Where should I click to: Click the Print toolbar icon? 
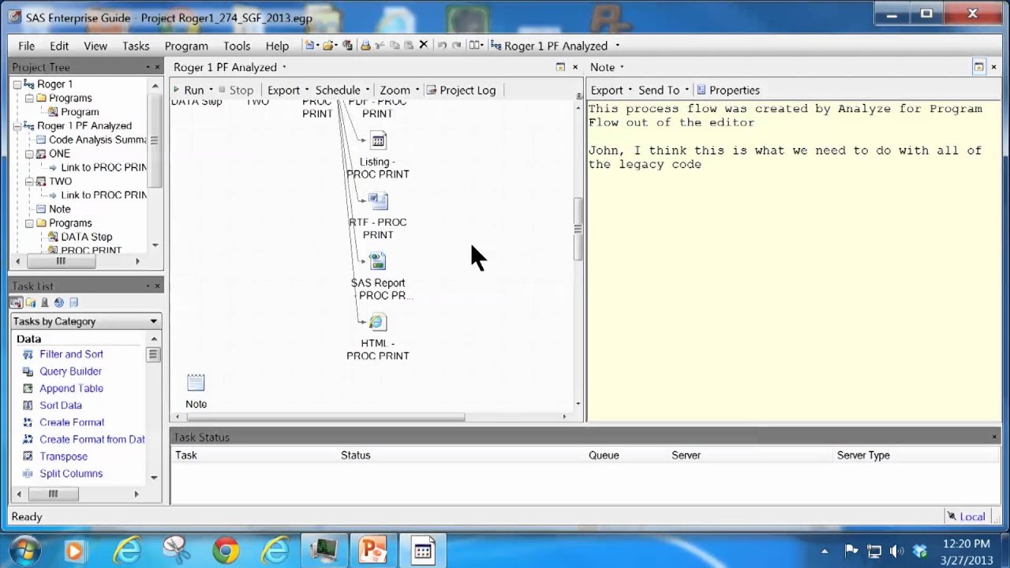point(365,45)
